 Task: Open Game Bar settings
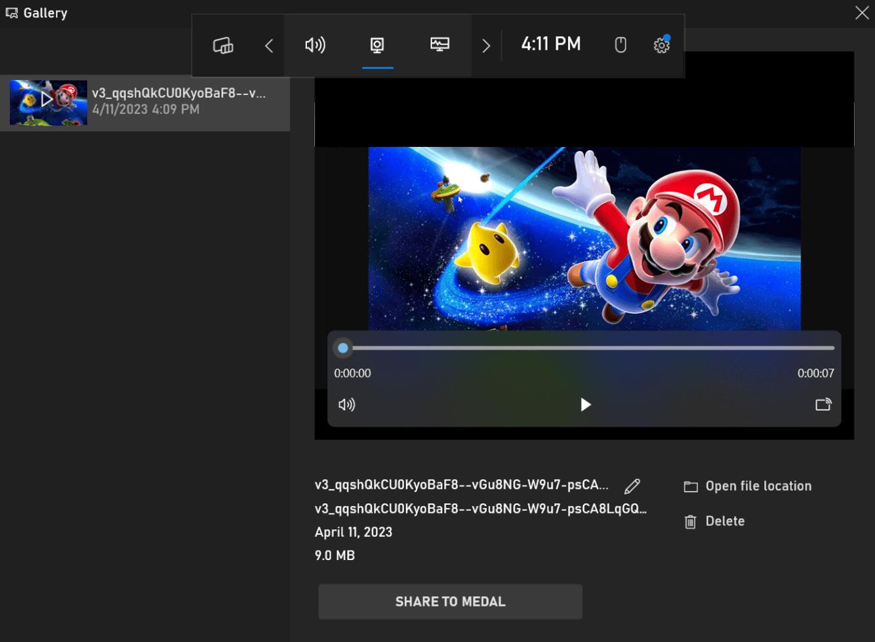[661, 45]
